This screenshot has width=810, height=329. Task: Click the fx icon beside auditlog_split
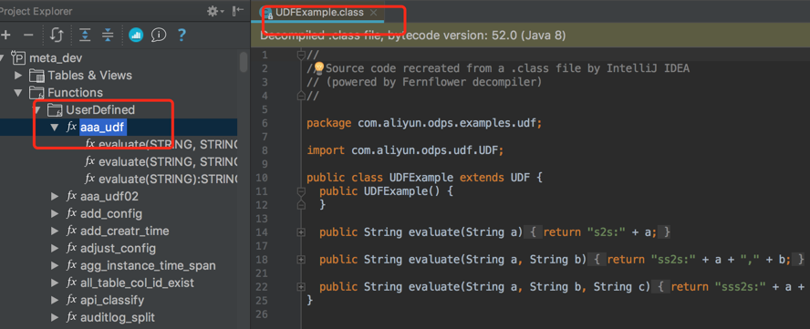click(x=72, y=317)
